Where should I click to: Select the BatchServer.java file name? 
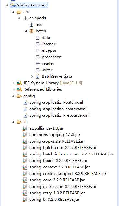click(57, 76)
